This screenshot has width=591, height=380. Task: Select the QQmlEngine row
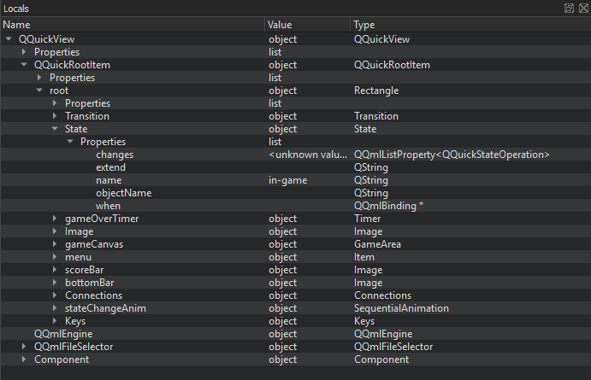point(63,334)
